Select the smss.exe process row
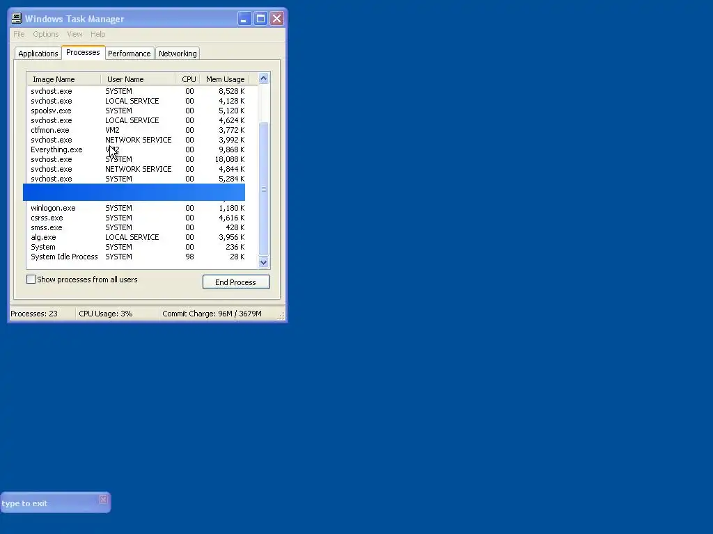Image resolution: width=713 pixels, height=534 pixels. point(137,227)
